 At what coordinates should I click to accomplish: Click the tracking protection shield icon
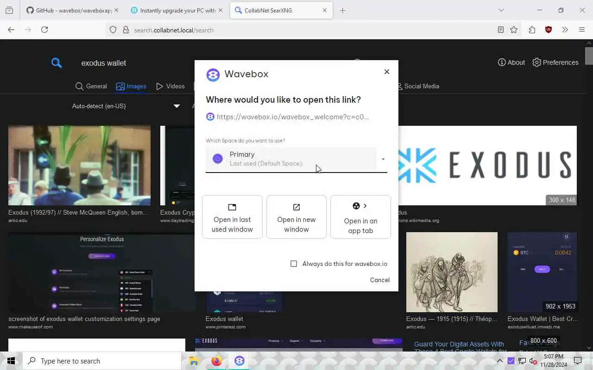tap(113, 30)
